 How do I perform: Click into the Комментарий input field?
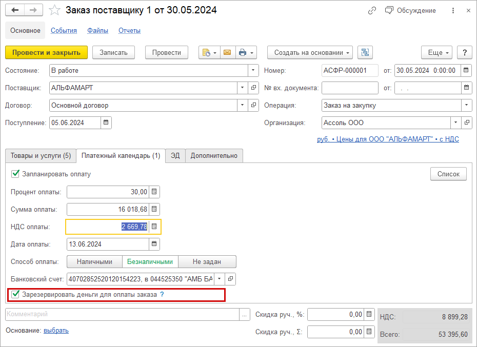click(122, 314)
